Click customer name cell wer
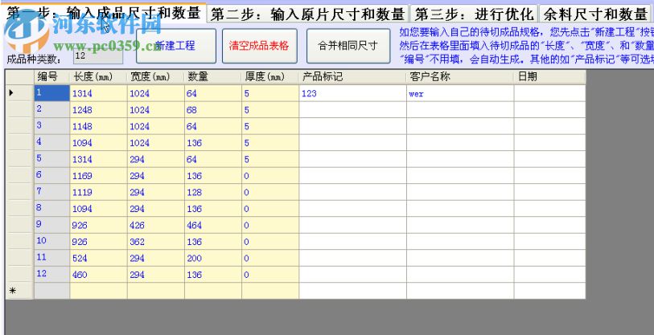The width and height of the screenshot is (654, 335). click(460, 93)
